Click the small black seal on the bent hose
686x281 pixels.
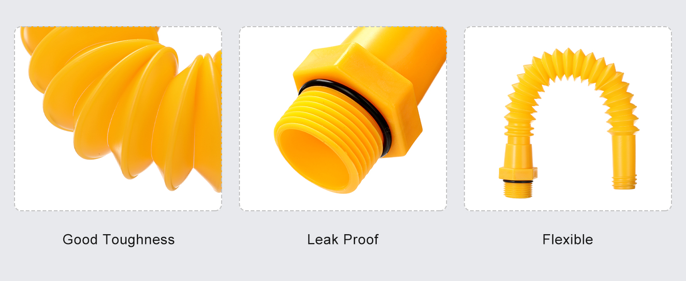pos(518,181)
